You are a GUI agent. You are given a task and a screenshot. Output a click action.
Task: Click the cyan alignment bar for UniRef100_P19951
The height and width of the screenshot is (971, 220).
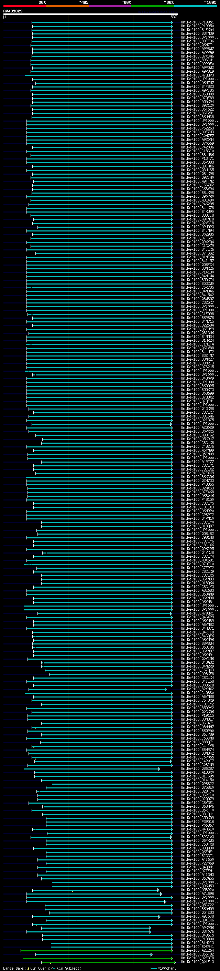tap(102, 22)
